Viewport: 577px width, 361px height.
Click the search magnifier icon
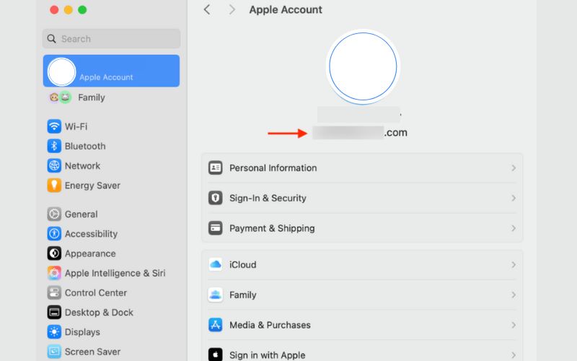[51, 39]
